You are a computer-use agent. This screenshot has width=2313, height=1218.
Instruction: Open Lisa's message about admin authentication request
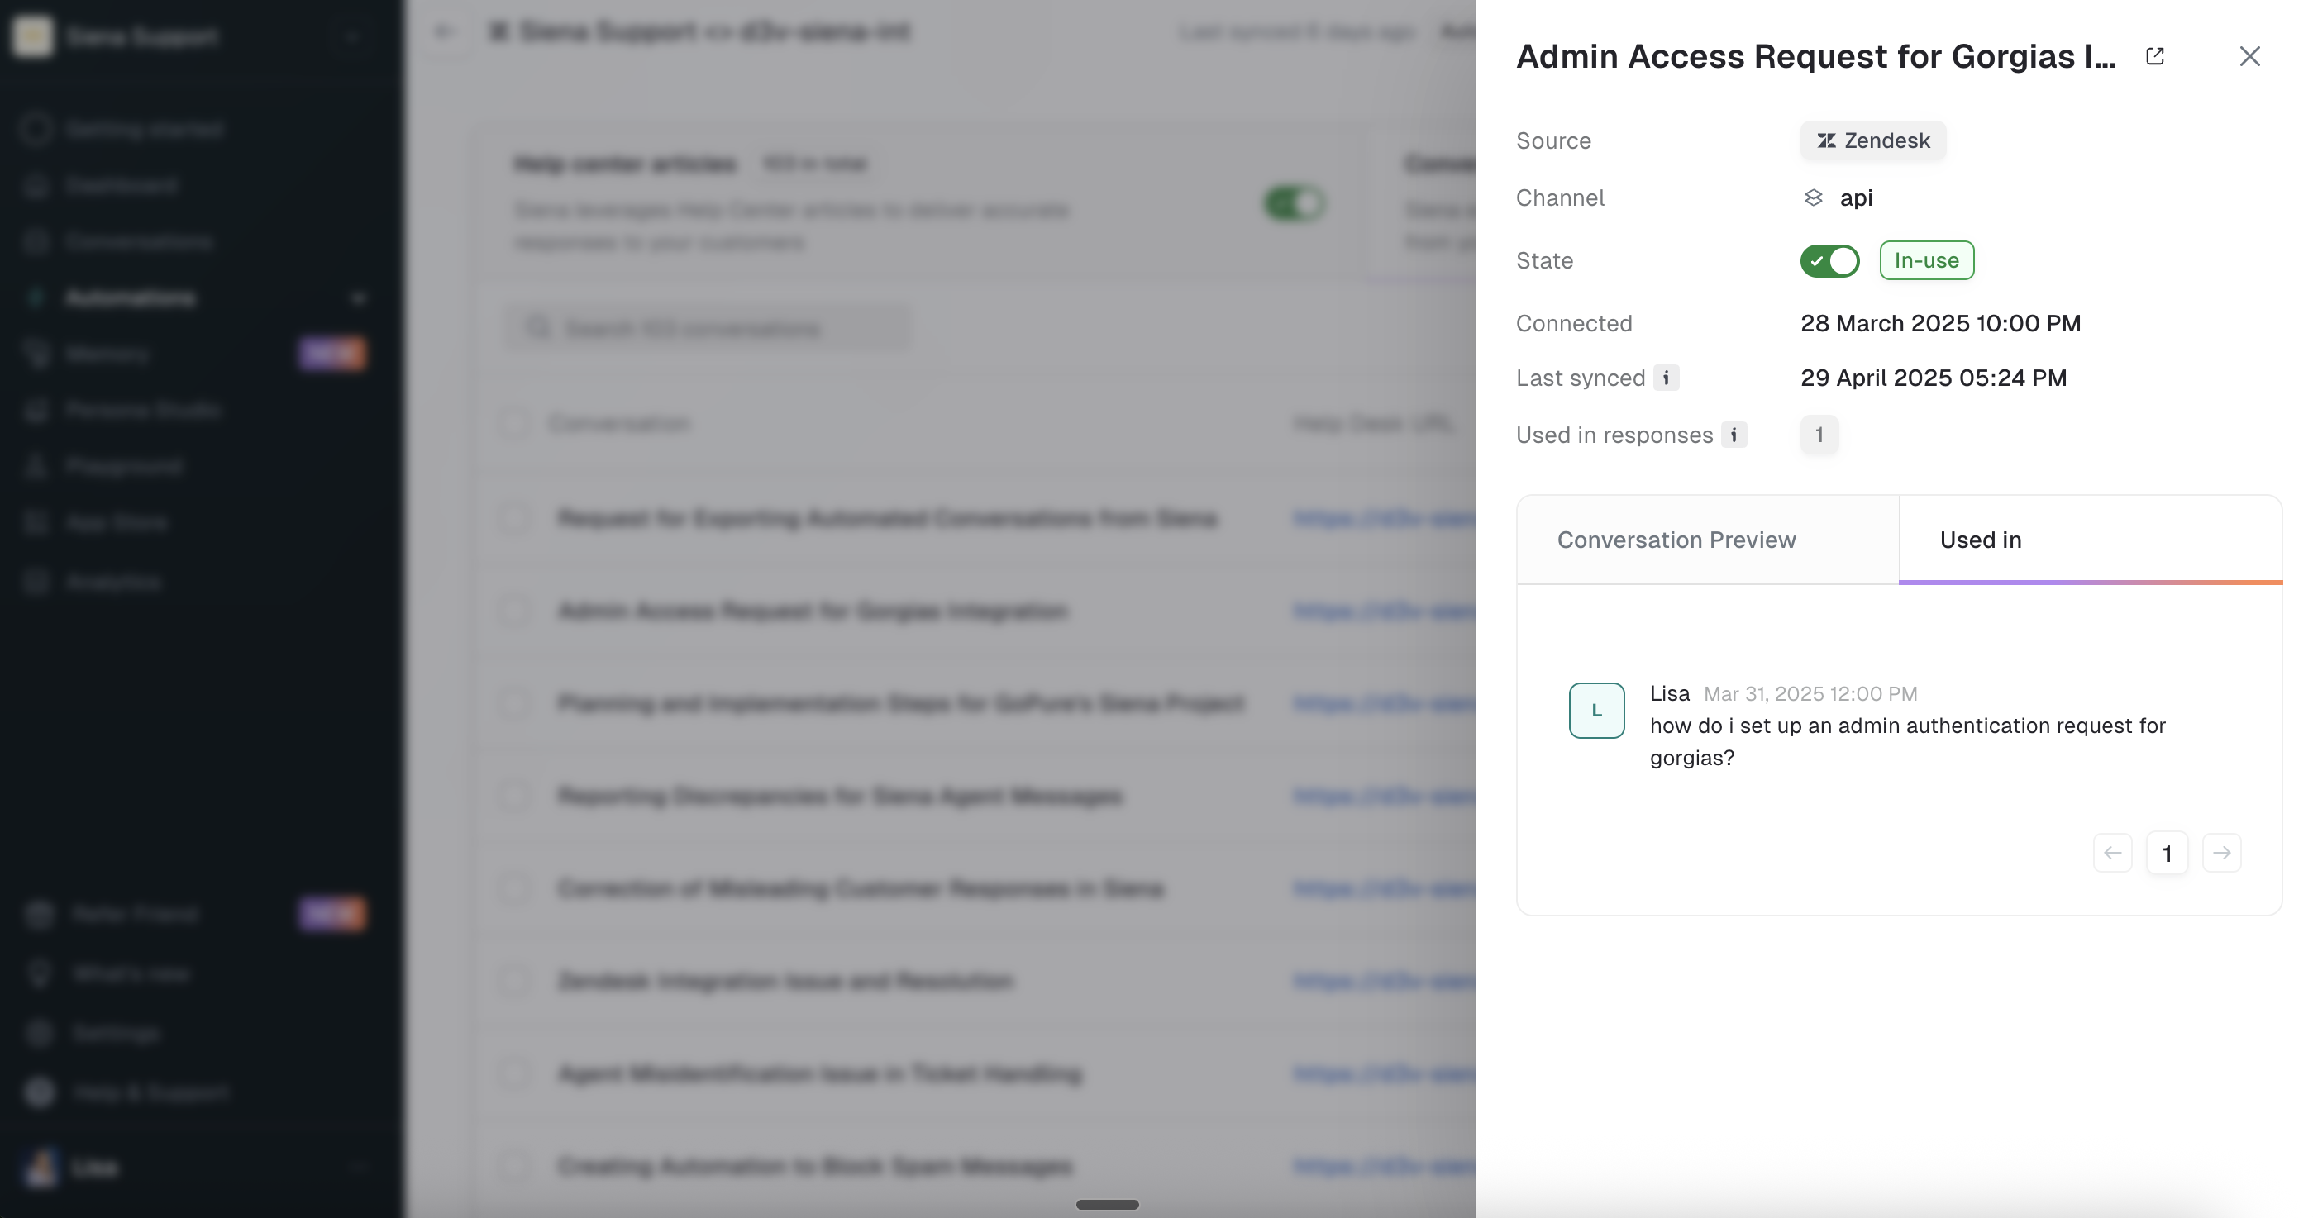1907,741
